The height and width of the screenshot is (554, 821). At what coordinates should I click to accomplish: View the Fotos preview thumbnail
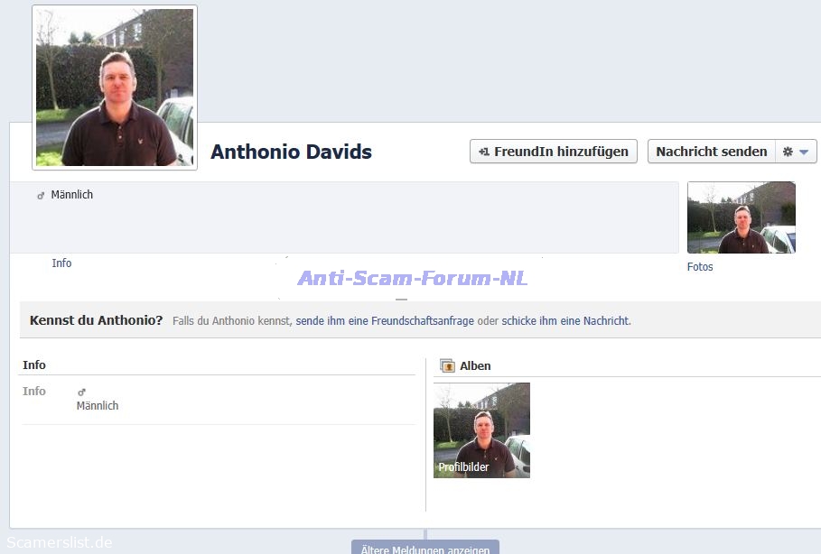(x=741, y=217)
